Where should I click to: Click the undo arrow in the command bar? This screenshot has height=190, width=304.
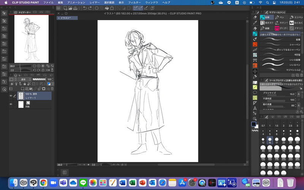(x=85, y=8)
